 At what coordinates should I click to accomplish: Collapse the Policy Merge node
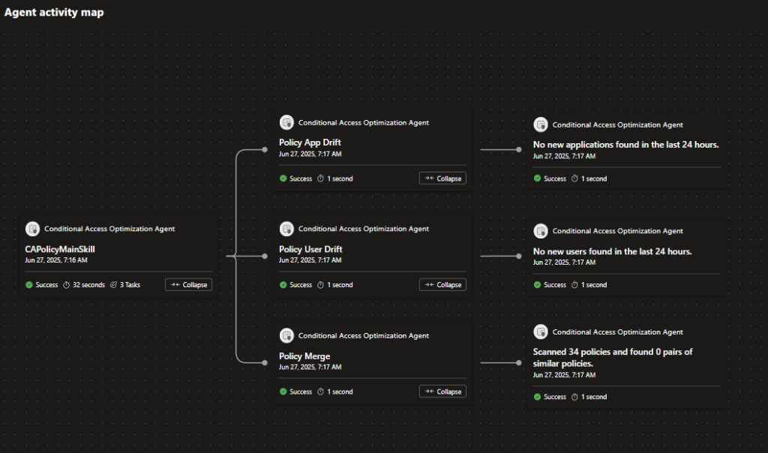click(442, 391)
